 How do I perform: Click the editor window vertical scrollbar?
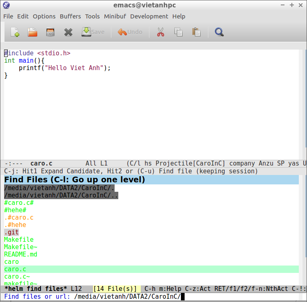(x=306, y=98)
